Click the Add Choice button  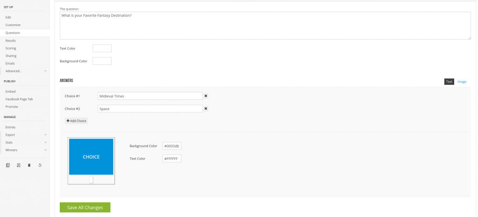76,121
